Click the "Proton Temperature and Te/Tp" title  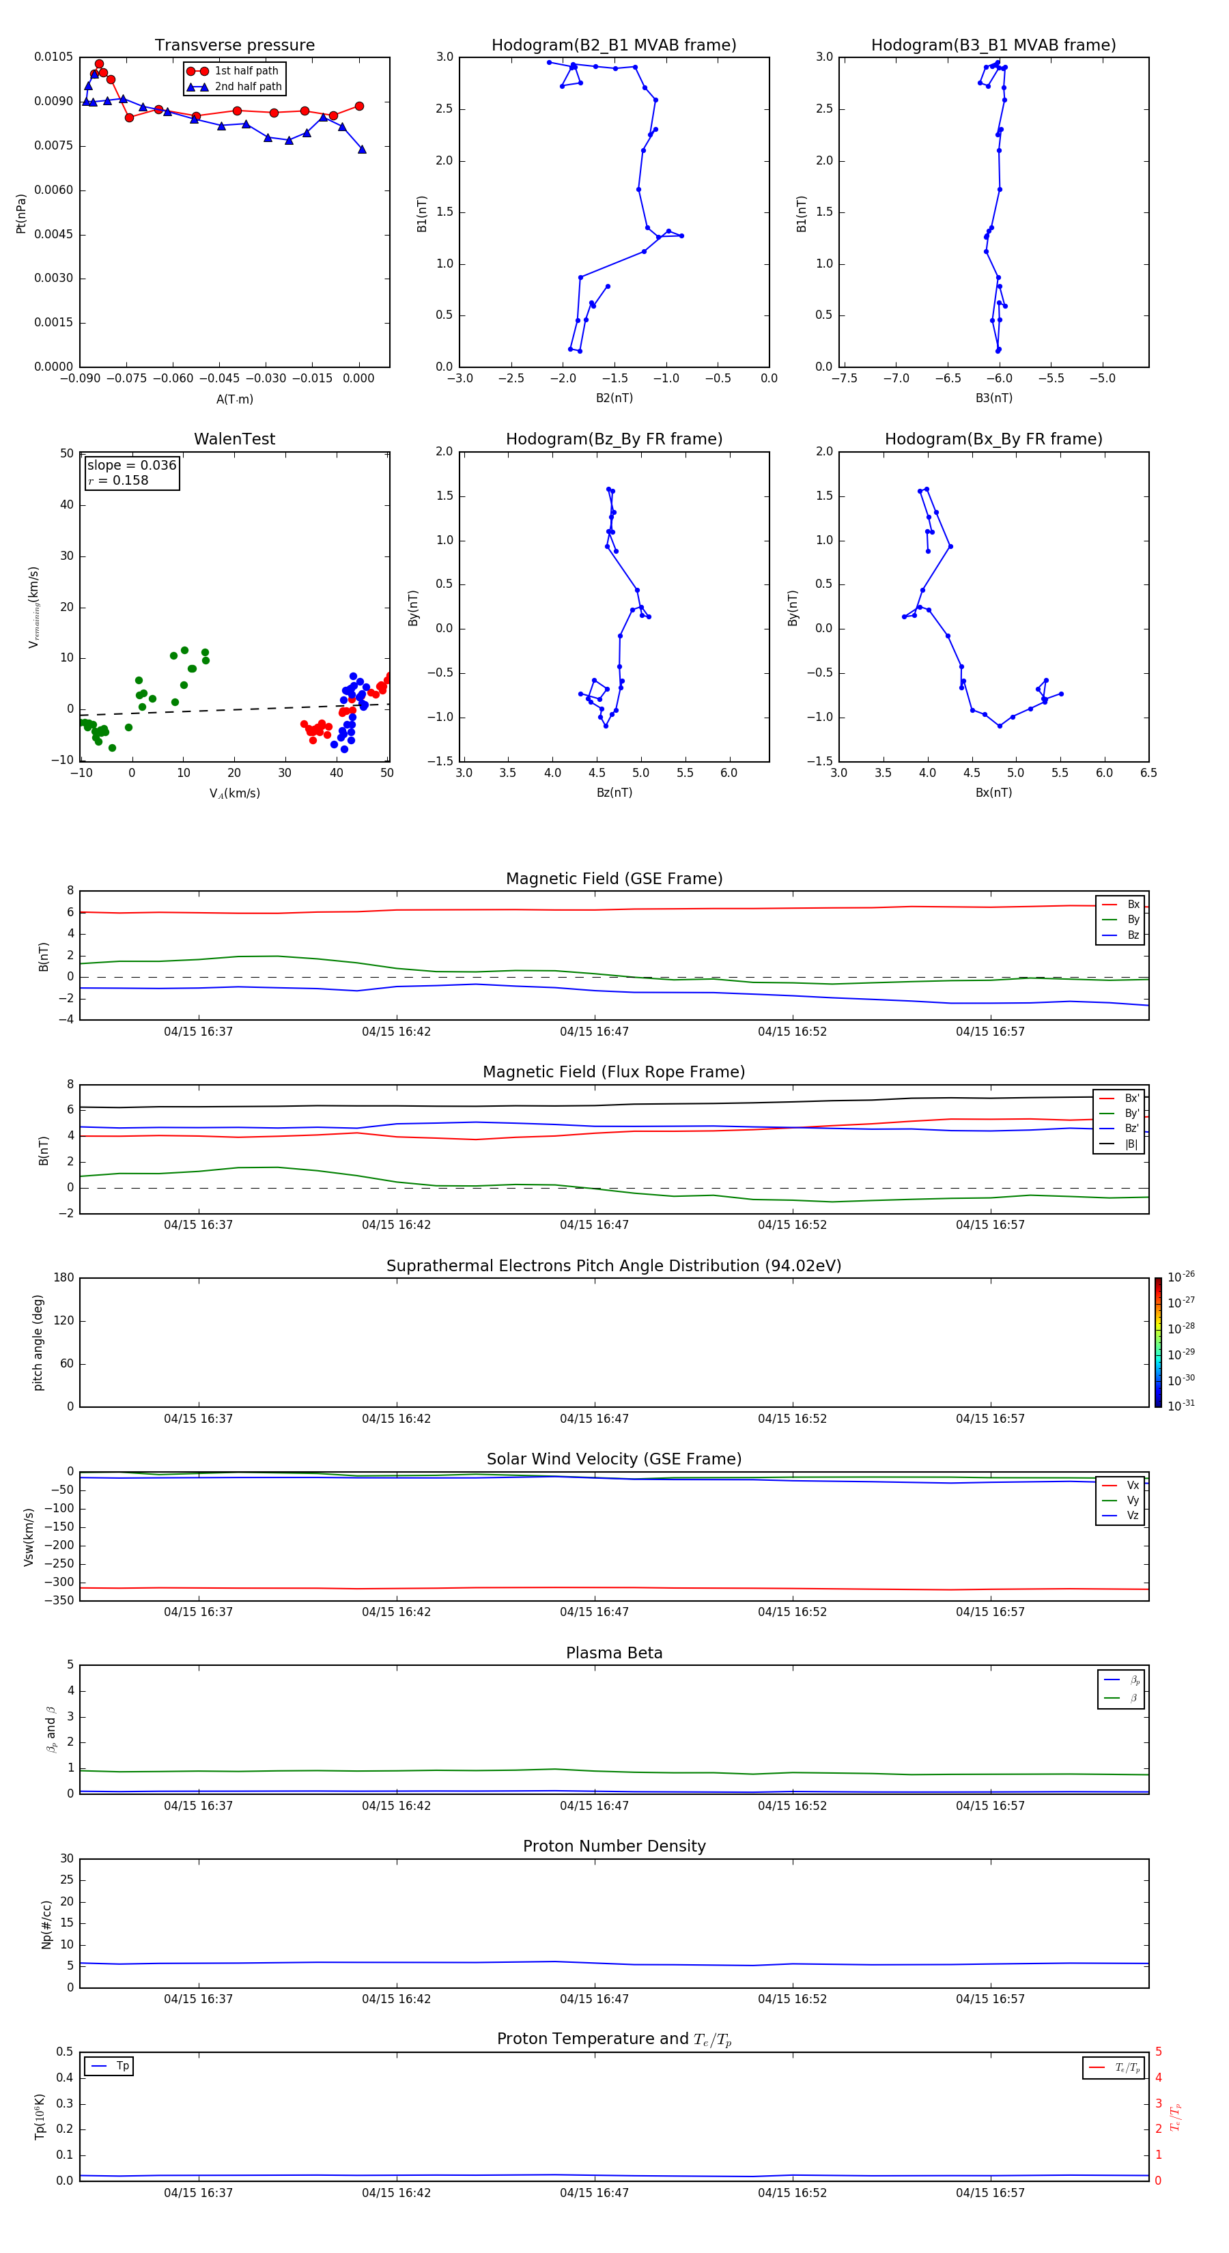pos(614,2039)
